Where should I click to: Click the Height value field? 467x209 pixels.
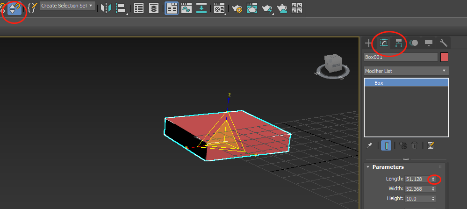point(417,198)
